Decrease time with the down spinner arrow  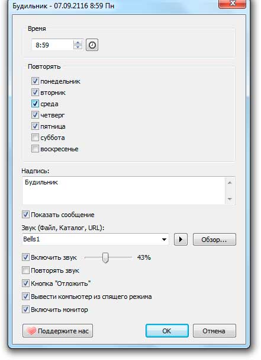[x=78, y=47]
